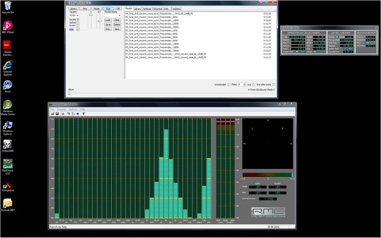This screenshot has width=381, height=238.
Task: Open Internet Explorer desktop shortcut
Action: [8, 68]
